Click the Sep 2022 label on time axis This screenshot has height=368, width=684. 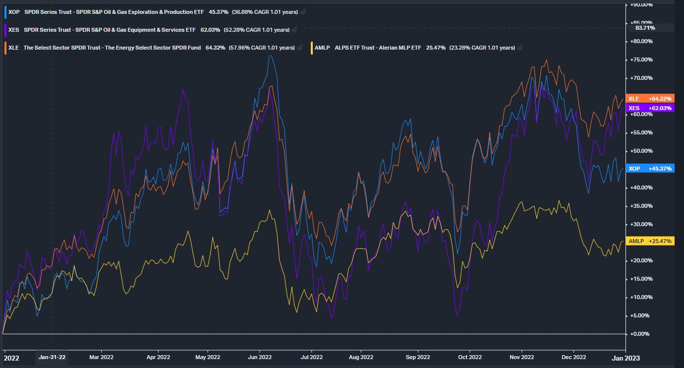417,357
